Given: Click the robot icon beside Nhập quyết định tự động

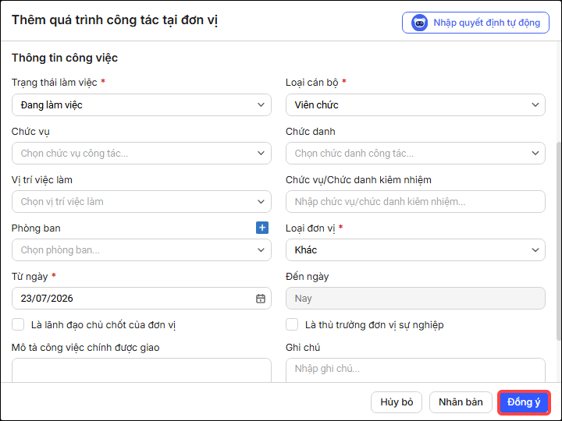Looking at the screenshot, I should (419, 23).
